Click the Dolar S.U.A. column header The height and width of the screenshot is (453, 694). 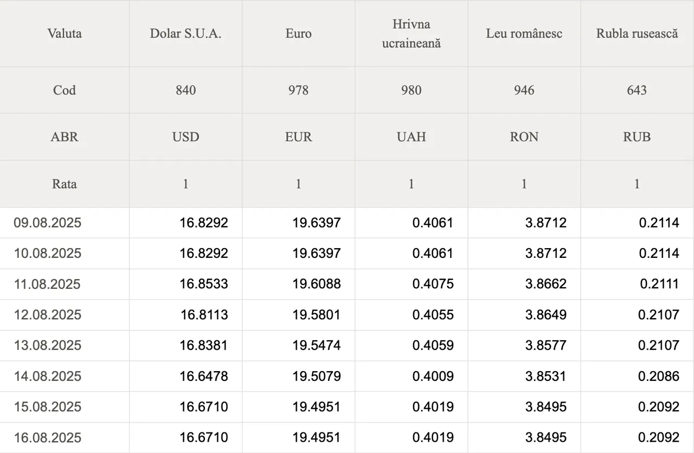[185, 34]
